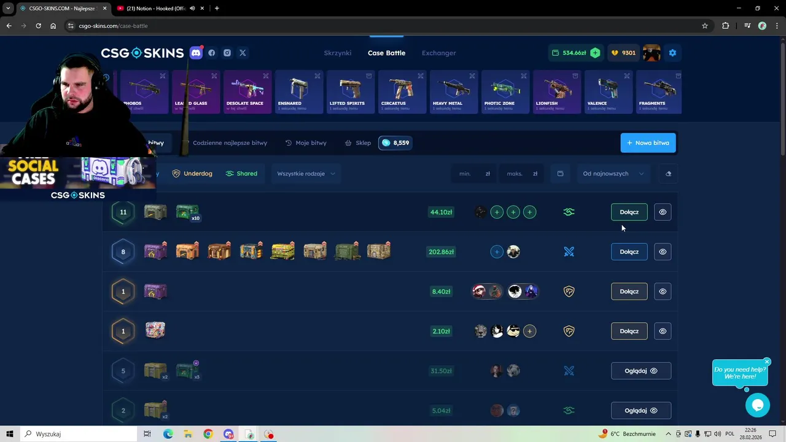Go to the browser home page
The width and height of the screenshot is (786, 442).
(x=53, y=26)
